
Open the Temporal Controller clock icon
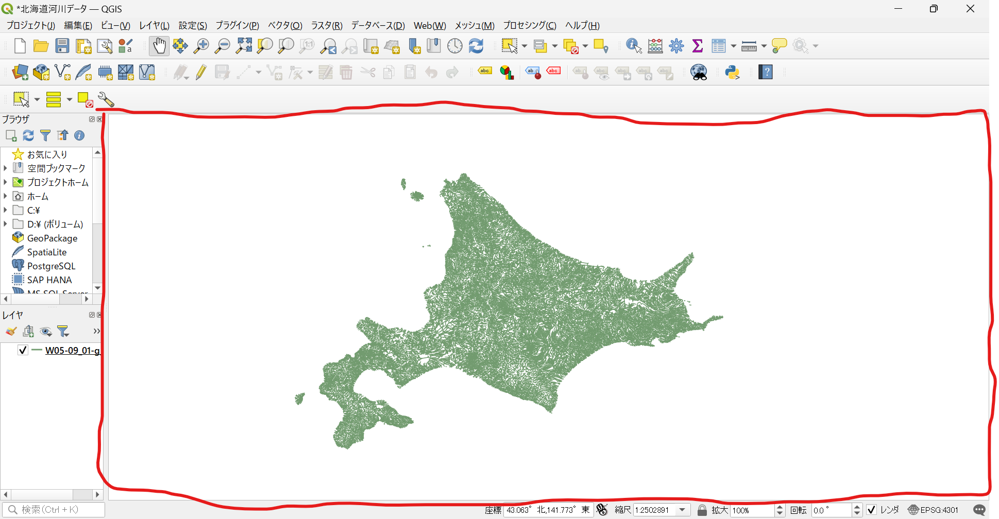(x=455, y=46)
